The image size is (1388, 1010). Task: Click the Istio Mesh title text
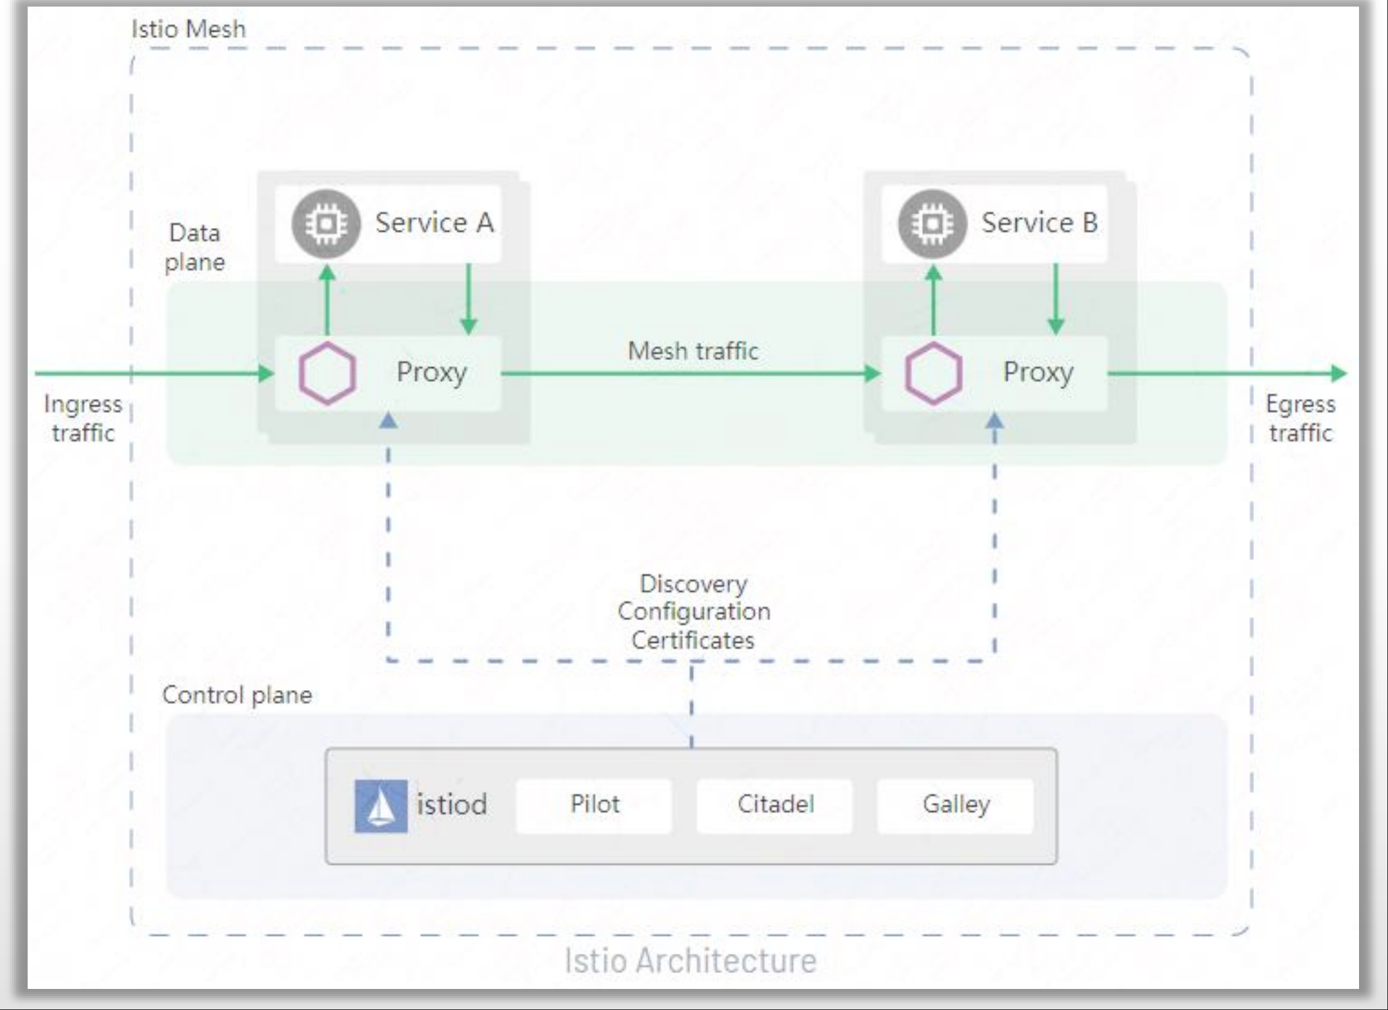pos(188,29)
